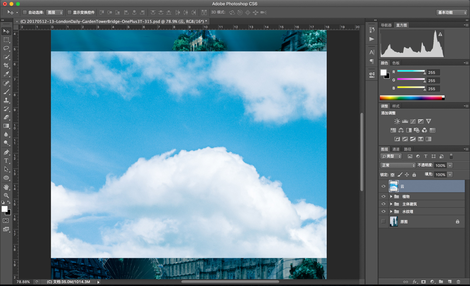
Task: Open the layer styles fx menu
Action: [415, 282]
